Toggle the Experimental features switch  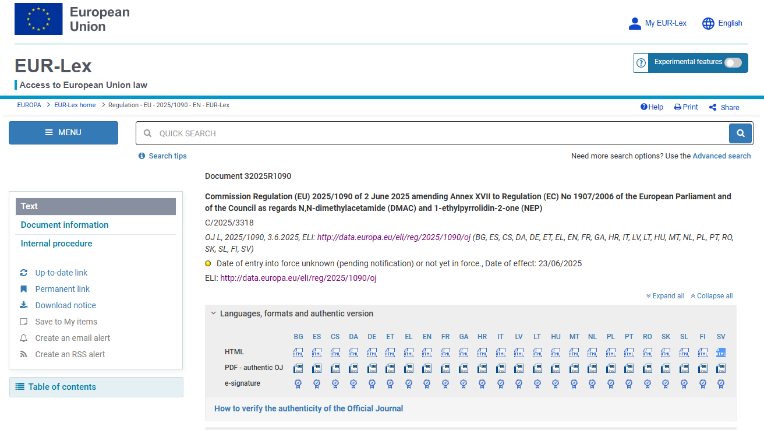(733, 62)
